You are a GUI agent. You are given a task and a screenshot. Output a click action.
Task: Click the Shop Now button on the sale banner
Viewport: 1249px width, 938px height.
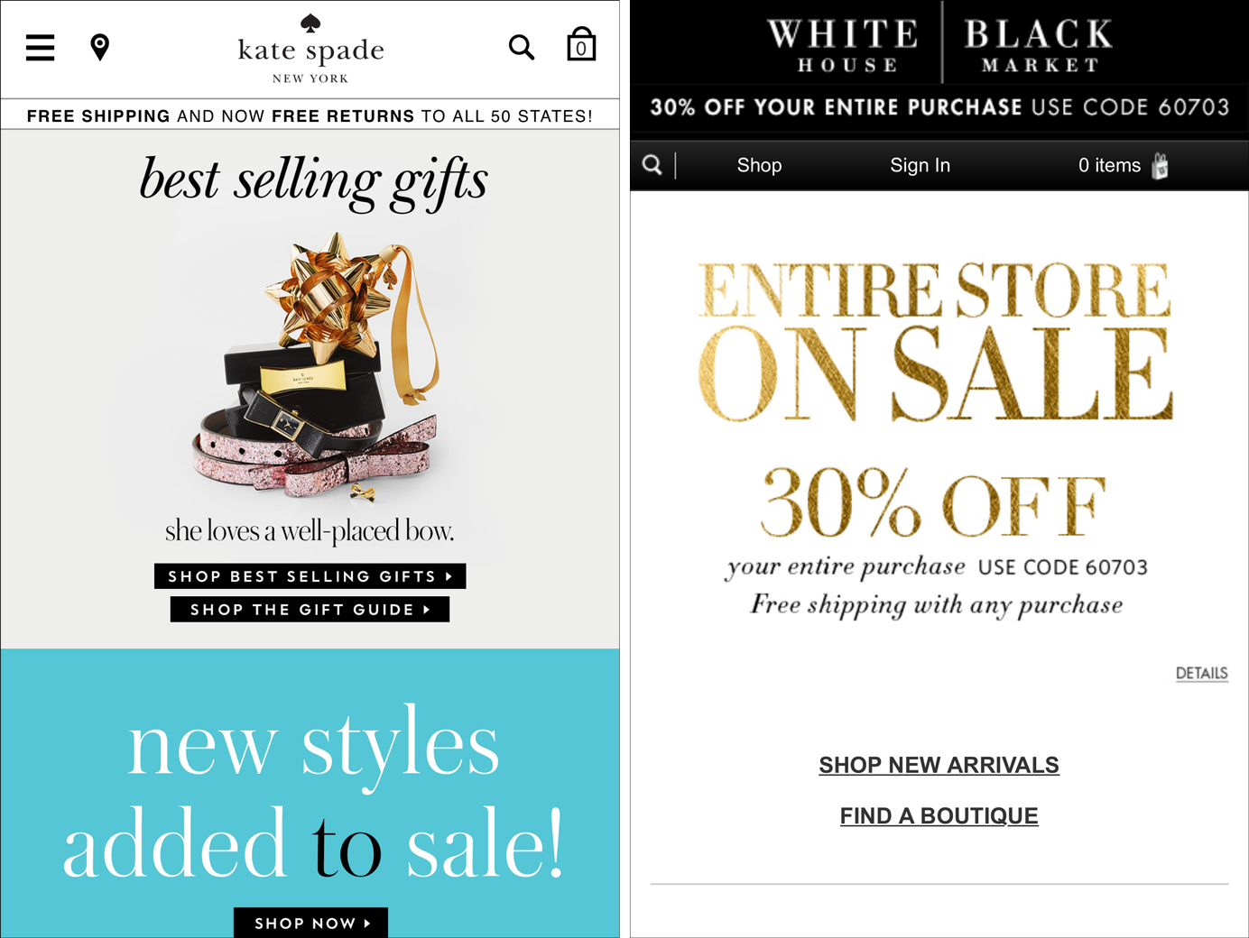[310, 923]
